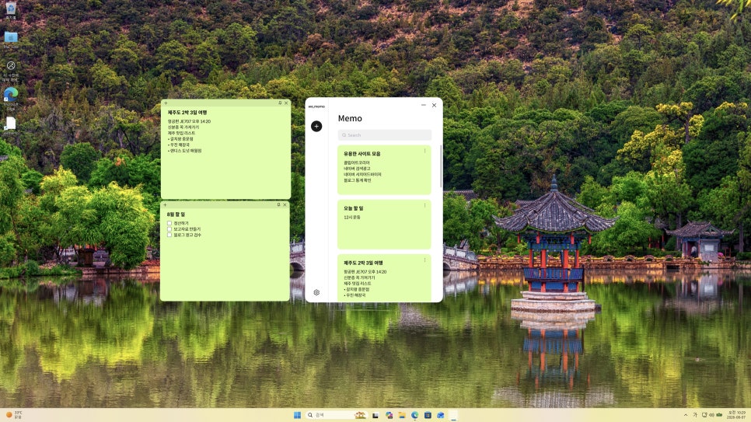This screenshot has width=751, height=422.
Task: Open 제주도 2박 3일 여행 card in Memo list
Action: tap(384, 278)
